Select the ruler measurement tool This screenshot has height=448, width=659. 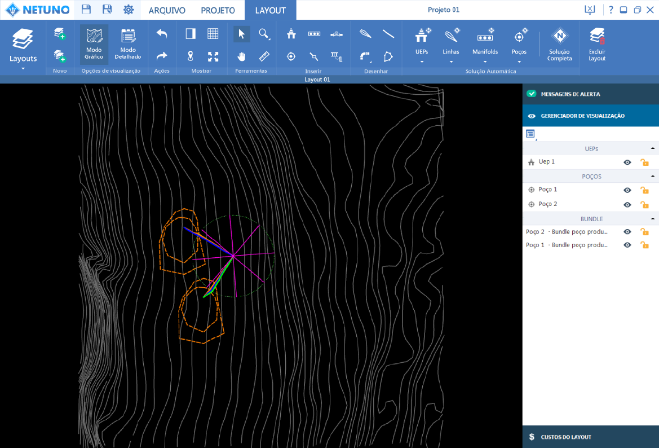264,56
